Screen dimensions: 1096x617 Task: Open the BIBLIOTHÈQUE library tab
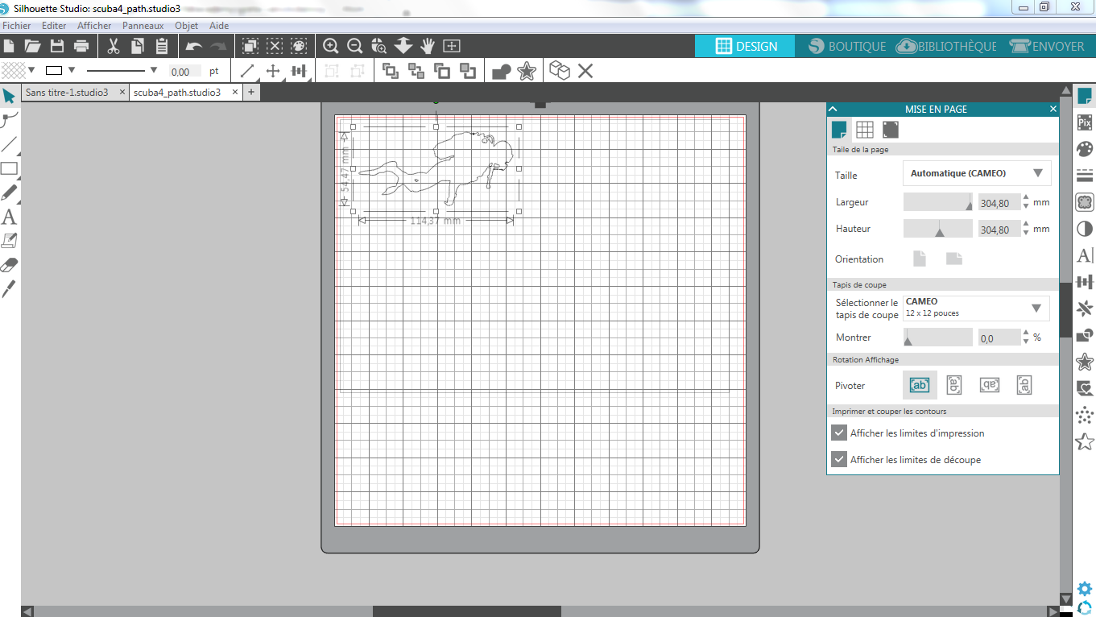pos(947,46)
